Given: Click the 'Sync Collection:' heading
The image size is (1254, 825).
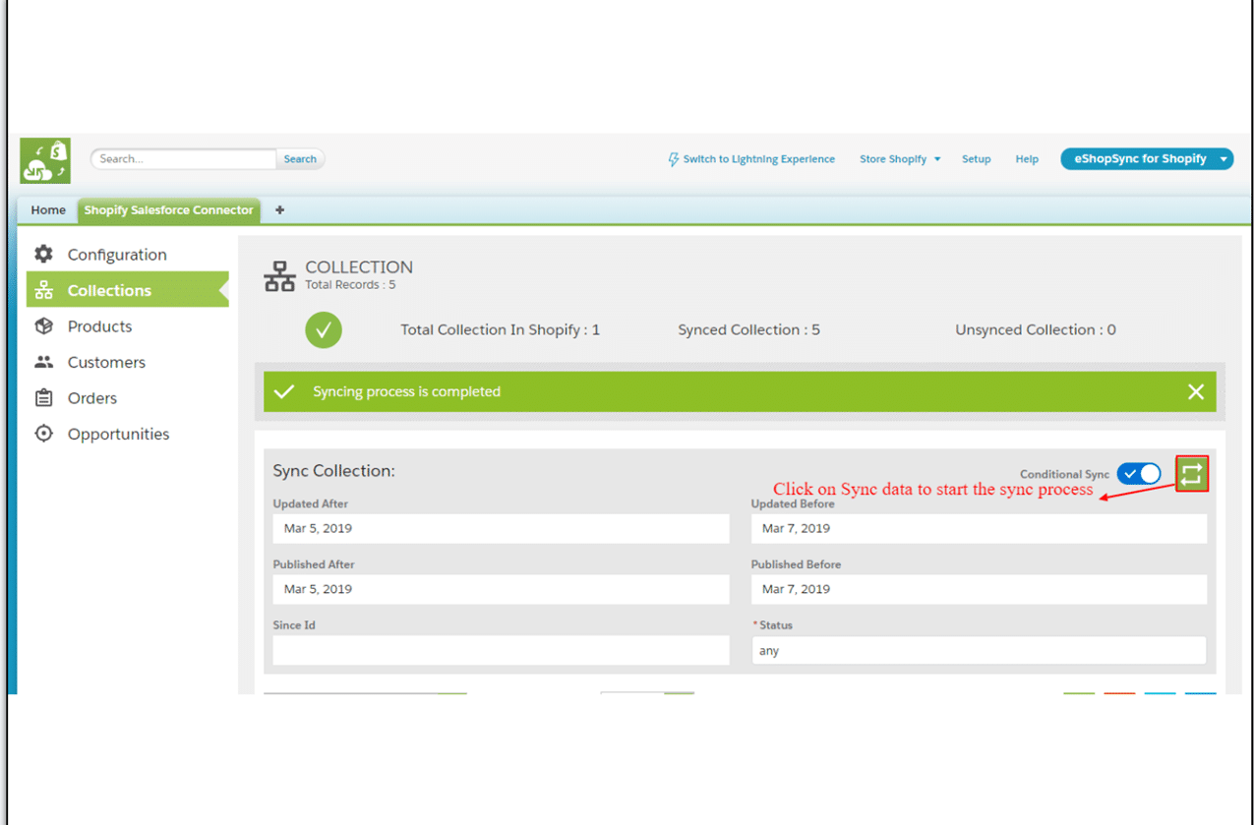Looking at the screenshot, I should click(333, 471).
